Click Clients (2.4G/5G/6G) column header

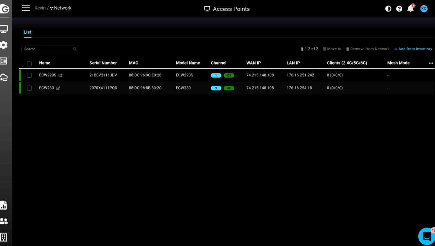point(347,63)
